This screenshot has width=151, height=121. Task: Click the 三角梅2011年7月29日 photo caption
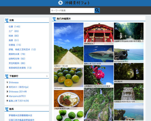point(97,86)
